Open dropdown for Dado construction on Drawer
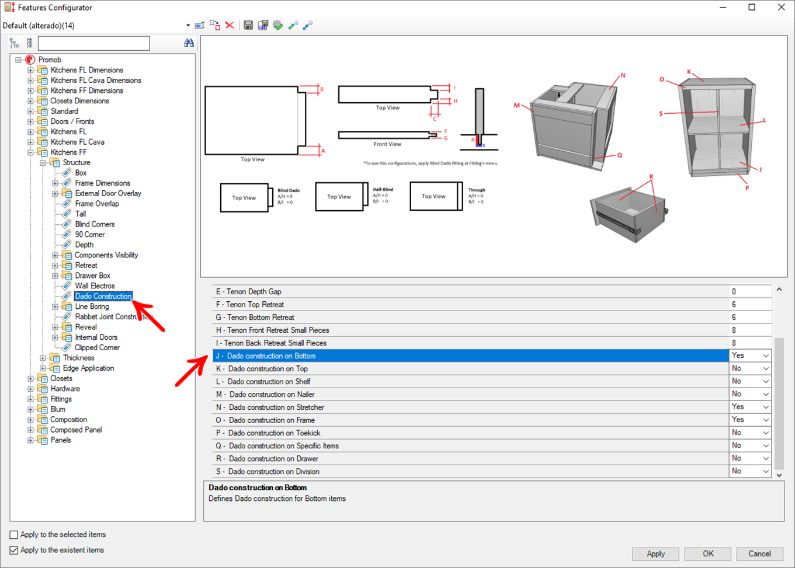The image size is (795, 568). click(x=765, y=459)
